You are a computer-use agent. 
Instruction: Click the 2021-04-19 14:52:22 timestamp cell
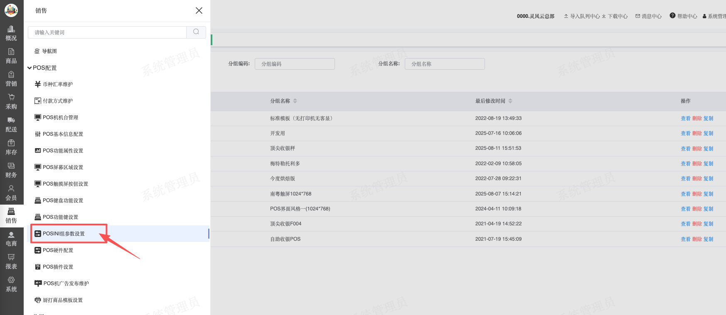point(498,224)
